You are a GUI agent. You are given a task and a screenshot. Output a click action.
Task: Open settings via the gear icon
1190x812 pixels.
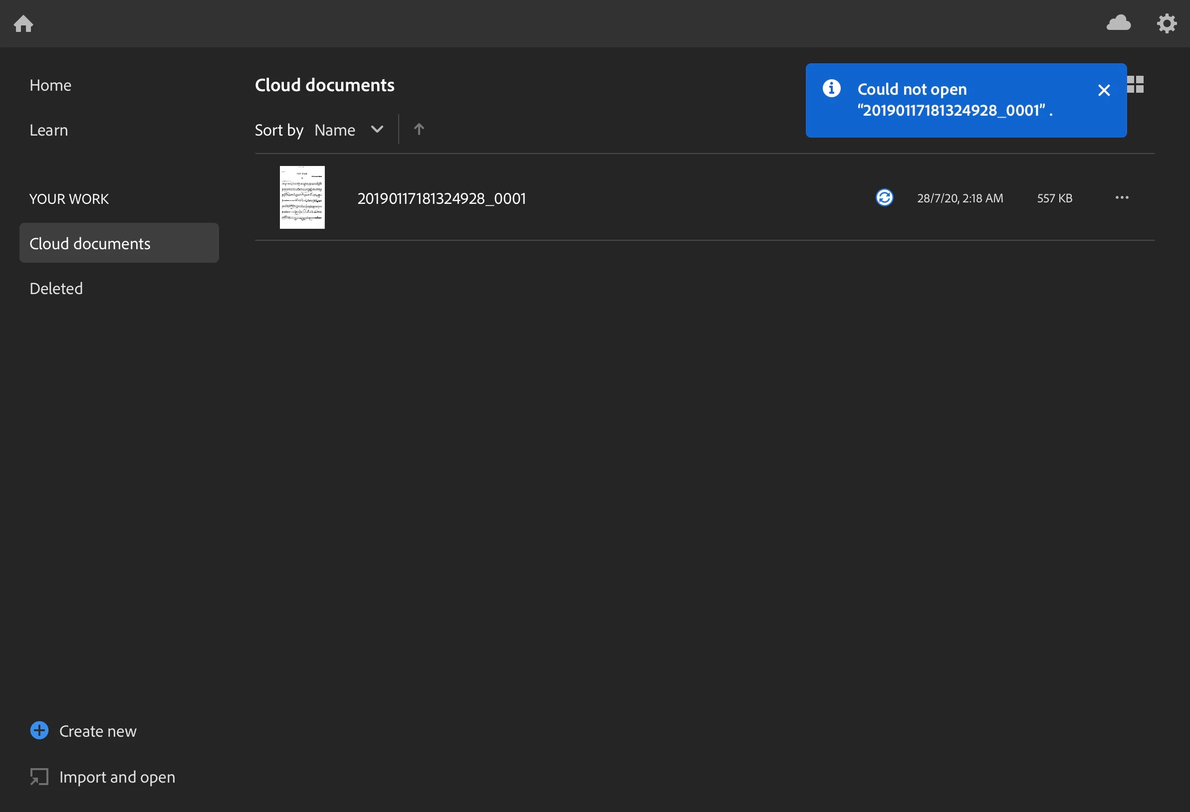coord(1167,23)
